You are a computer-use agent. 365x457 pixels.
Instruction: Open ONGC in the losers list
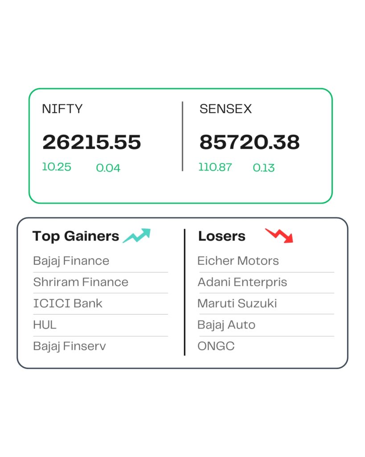click(x=216, y=346)
